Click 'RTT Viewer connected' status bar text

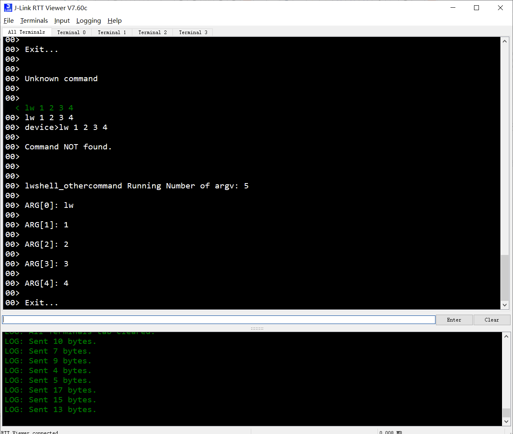click(30, 432)
